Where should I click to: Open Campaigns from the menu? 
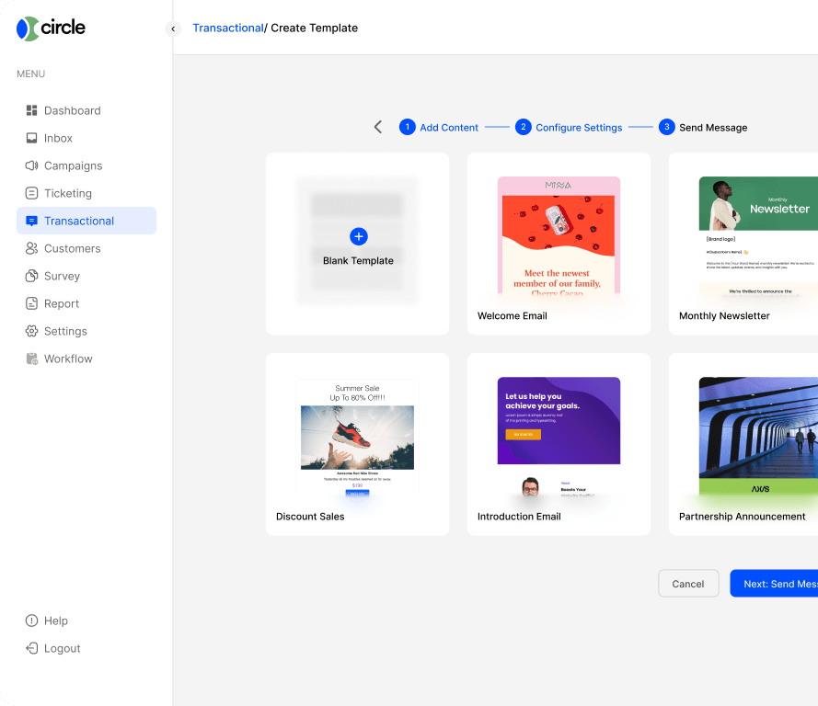coord(73,165)
